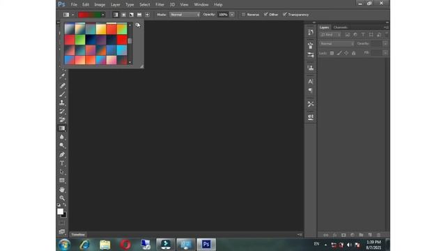Image resolution: width=446 pixels, height=251 pixels.
Task: Enable the Reverse checkbox
Action: 243,15
